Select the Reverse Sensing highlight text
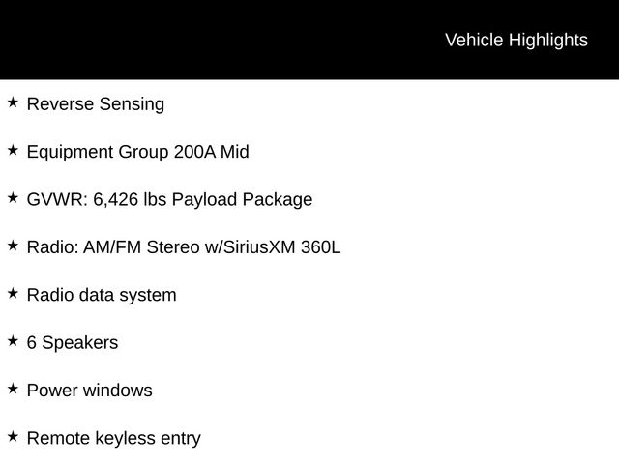 pos(96,104)
